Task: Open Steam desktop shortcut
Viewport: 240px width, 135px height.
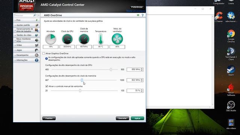Action: click(231, 70)
